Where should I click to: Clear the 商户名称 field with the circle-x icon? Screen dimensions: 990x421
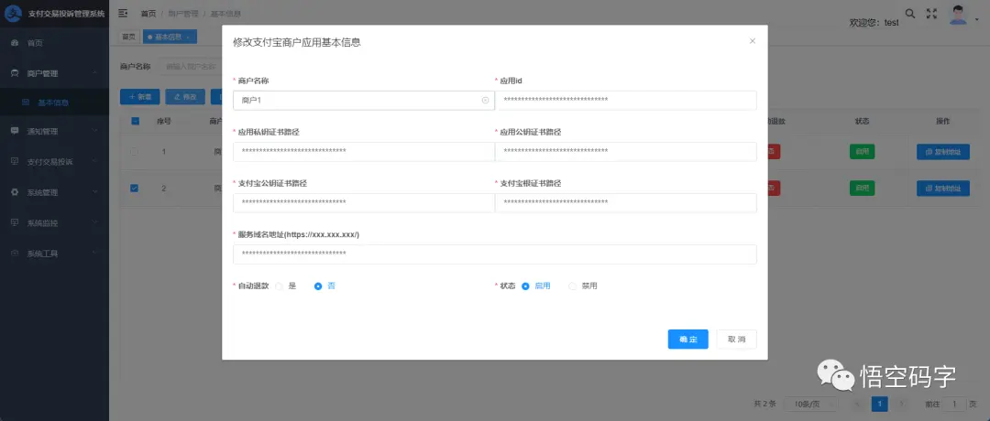click(x=486, y=100)
